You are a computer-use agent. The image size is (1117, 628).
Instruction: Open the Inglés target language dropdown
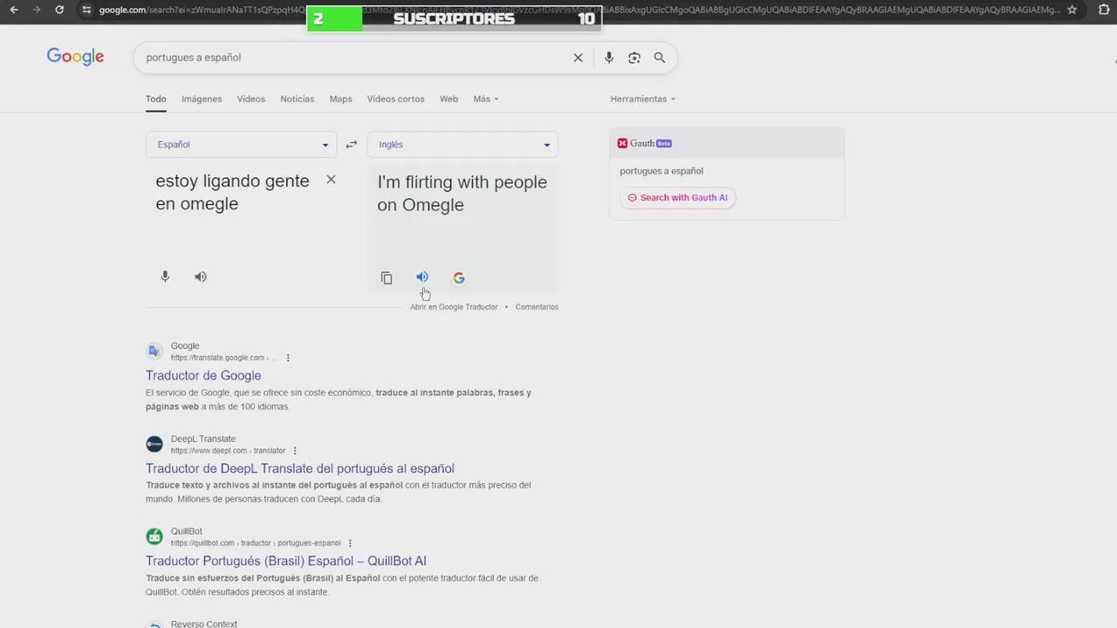coord(463,145)
